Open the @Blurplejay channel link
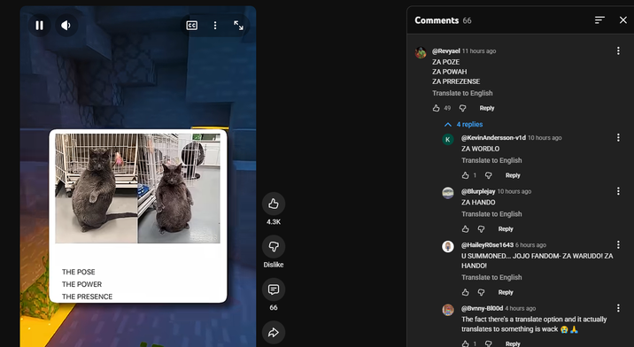 point(478,191)
